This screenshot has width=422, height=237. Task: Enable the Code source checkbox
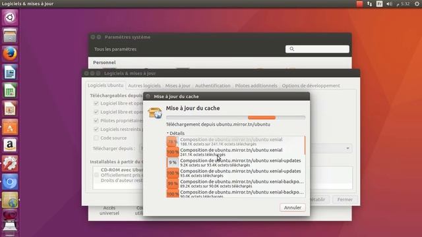96,138
